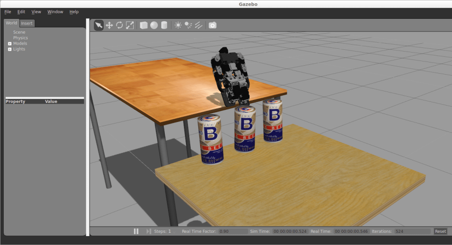Pause the simulation
This screenshot has width=452, height=245.
point(136,231)
